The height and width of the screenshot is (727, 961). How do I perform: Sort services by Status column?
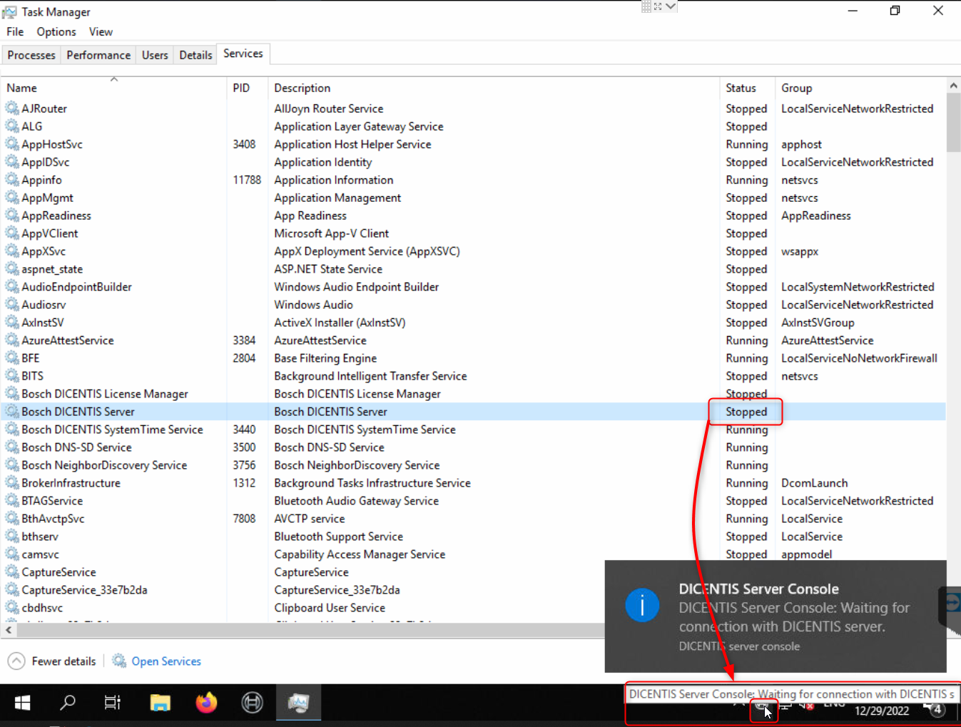click(741, 88)
